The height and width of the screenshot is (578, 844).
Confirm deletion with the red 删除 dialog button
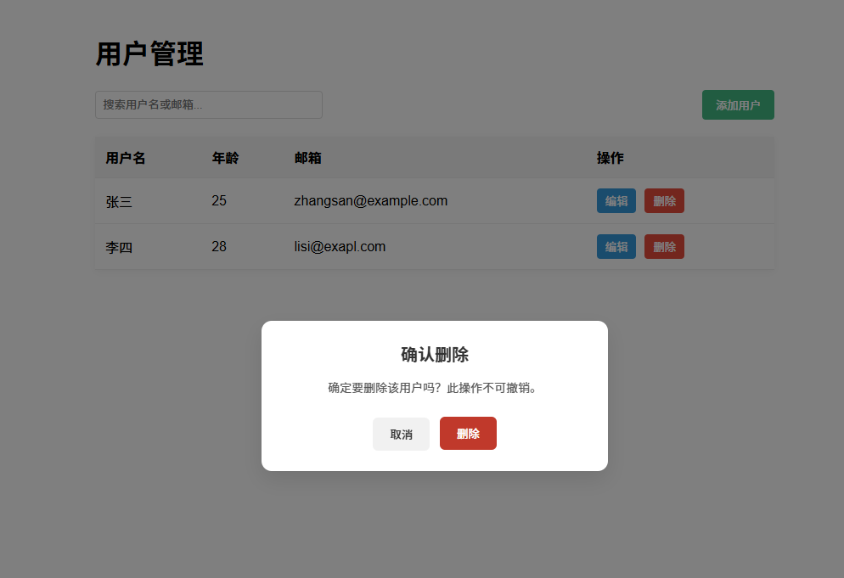point(468,433)
